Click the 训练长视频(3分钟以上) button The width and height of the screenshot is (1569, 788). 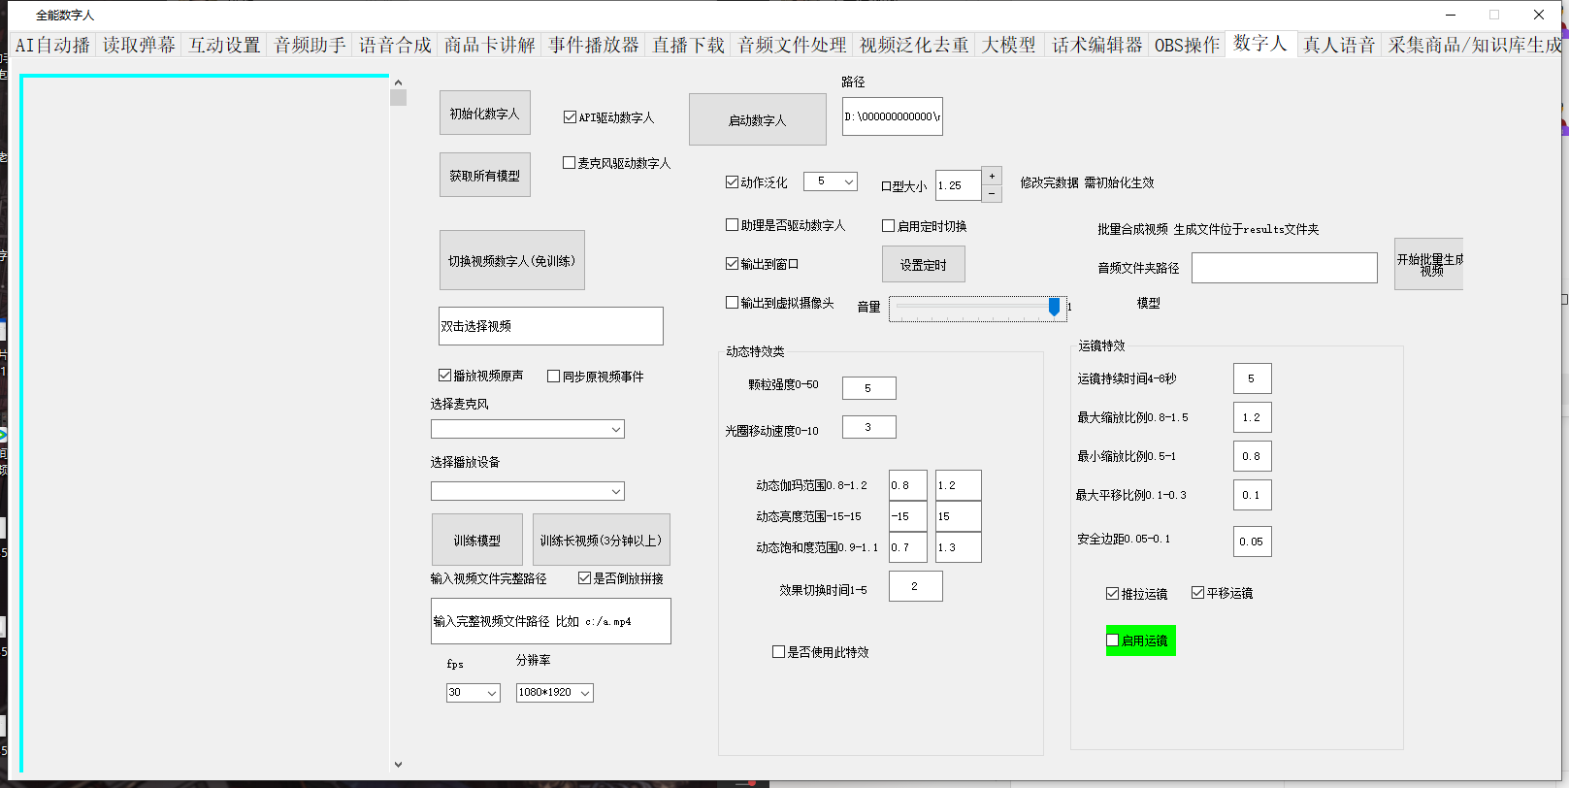coord(601,540)
